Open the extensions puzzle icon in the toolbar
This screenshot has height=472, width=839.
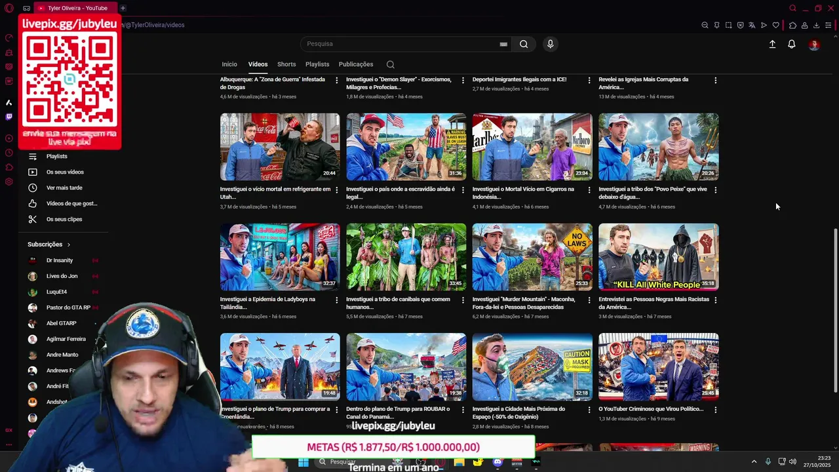tap(792, 25)
